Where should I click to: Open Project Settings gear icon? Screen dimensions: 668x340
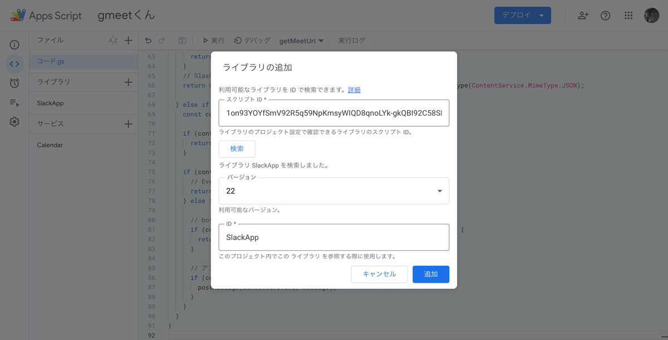click(x=14, y=122)
